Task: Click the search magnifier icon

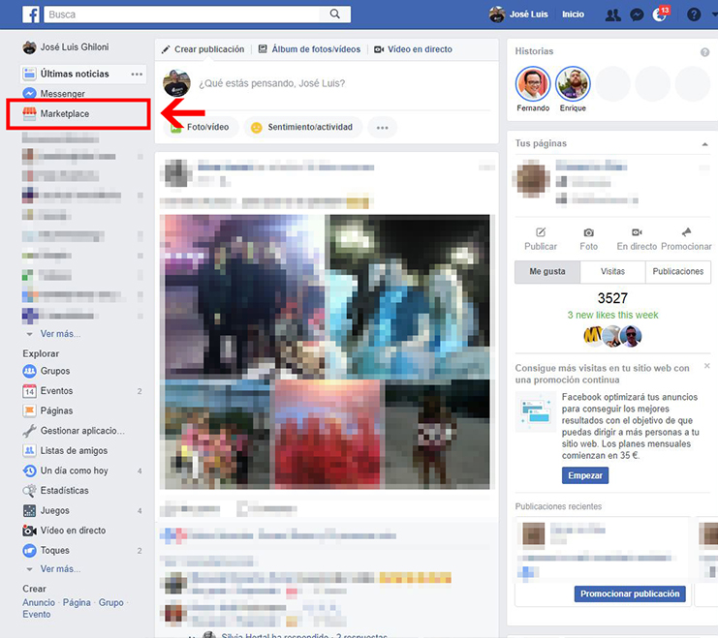Action: point(335,15)
